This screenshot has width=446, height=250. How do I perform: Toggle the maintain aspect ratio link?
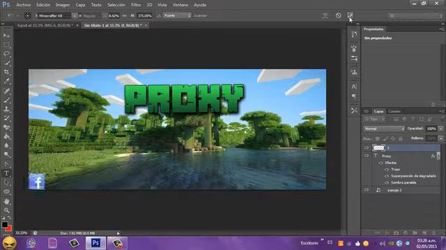[x=125, y=15]
